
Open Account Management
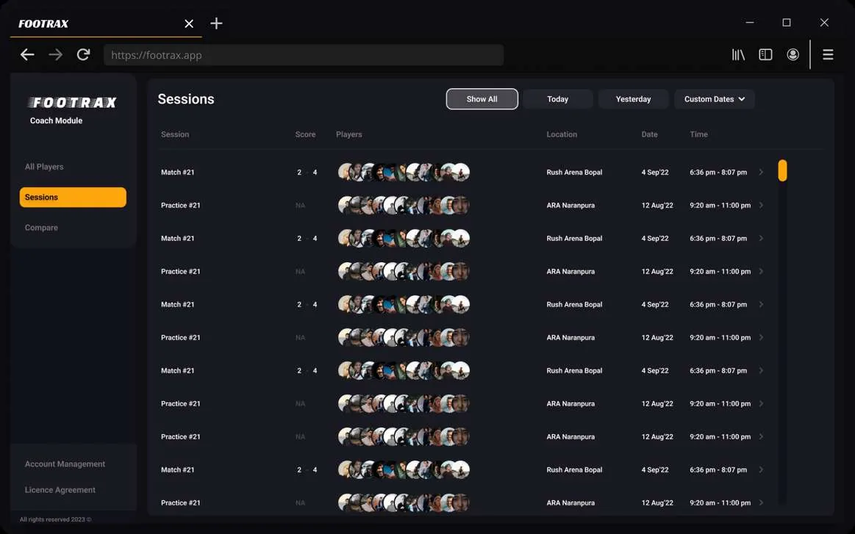point(65,464)
